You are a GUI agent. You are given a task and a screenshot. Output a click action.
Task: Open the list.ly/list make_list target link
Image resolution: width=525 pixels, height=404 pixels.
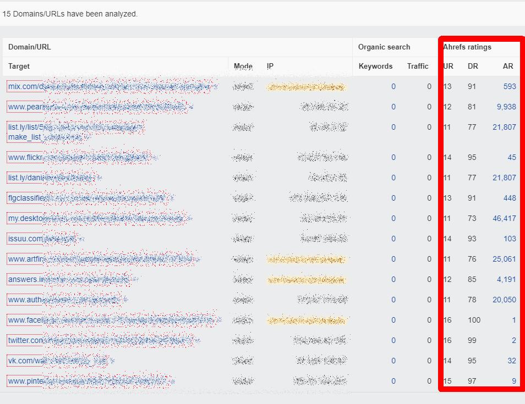76,132
